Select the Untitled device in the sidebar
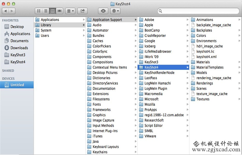Image resolution: width=242 pixels, height=155 pixels. [17, 85]
